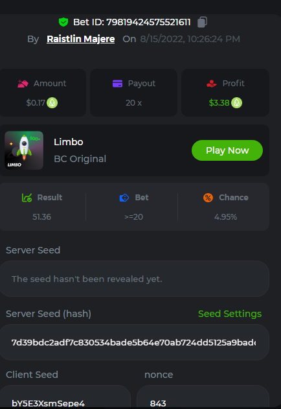The width and height of the screenshot is (281, 409).
Task: Click the coin icon next to $3.38 profit
Action: (x=237, y=103)
